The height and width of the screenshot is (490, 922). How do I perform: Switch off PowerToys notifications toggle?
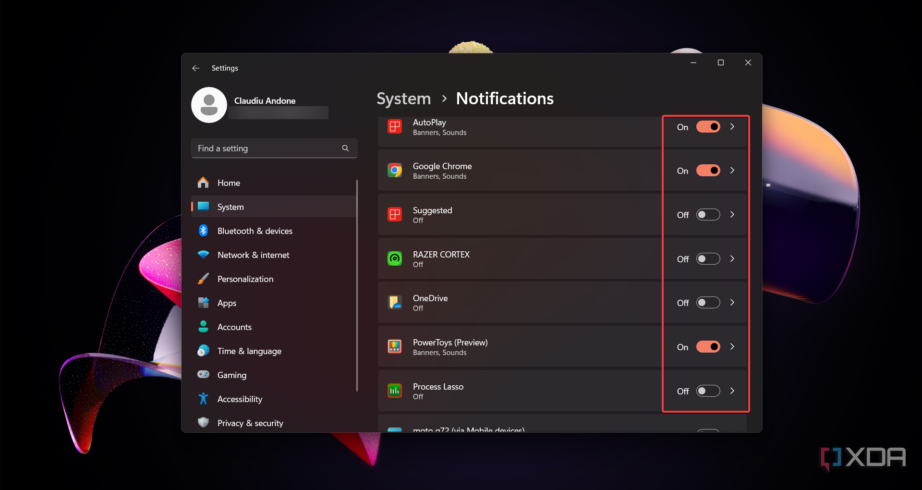[708, 347]
